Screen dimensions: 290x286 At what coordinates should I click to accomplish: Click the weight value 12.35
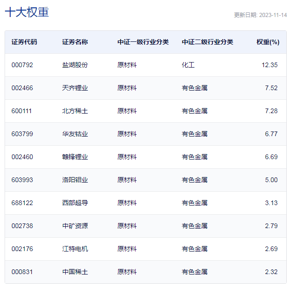pyautogui.click(x=269, y=65)
